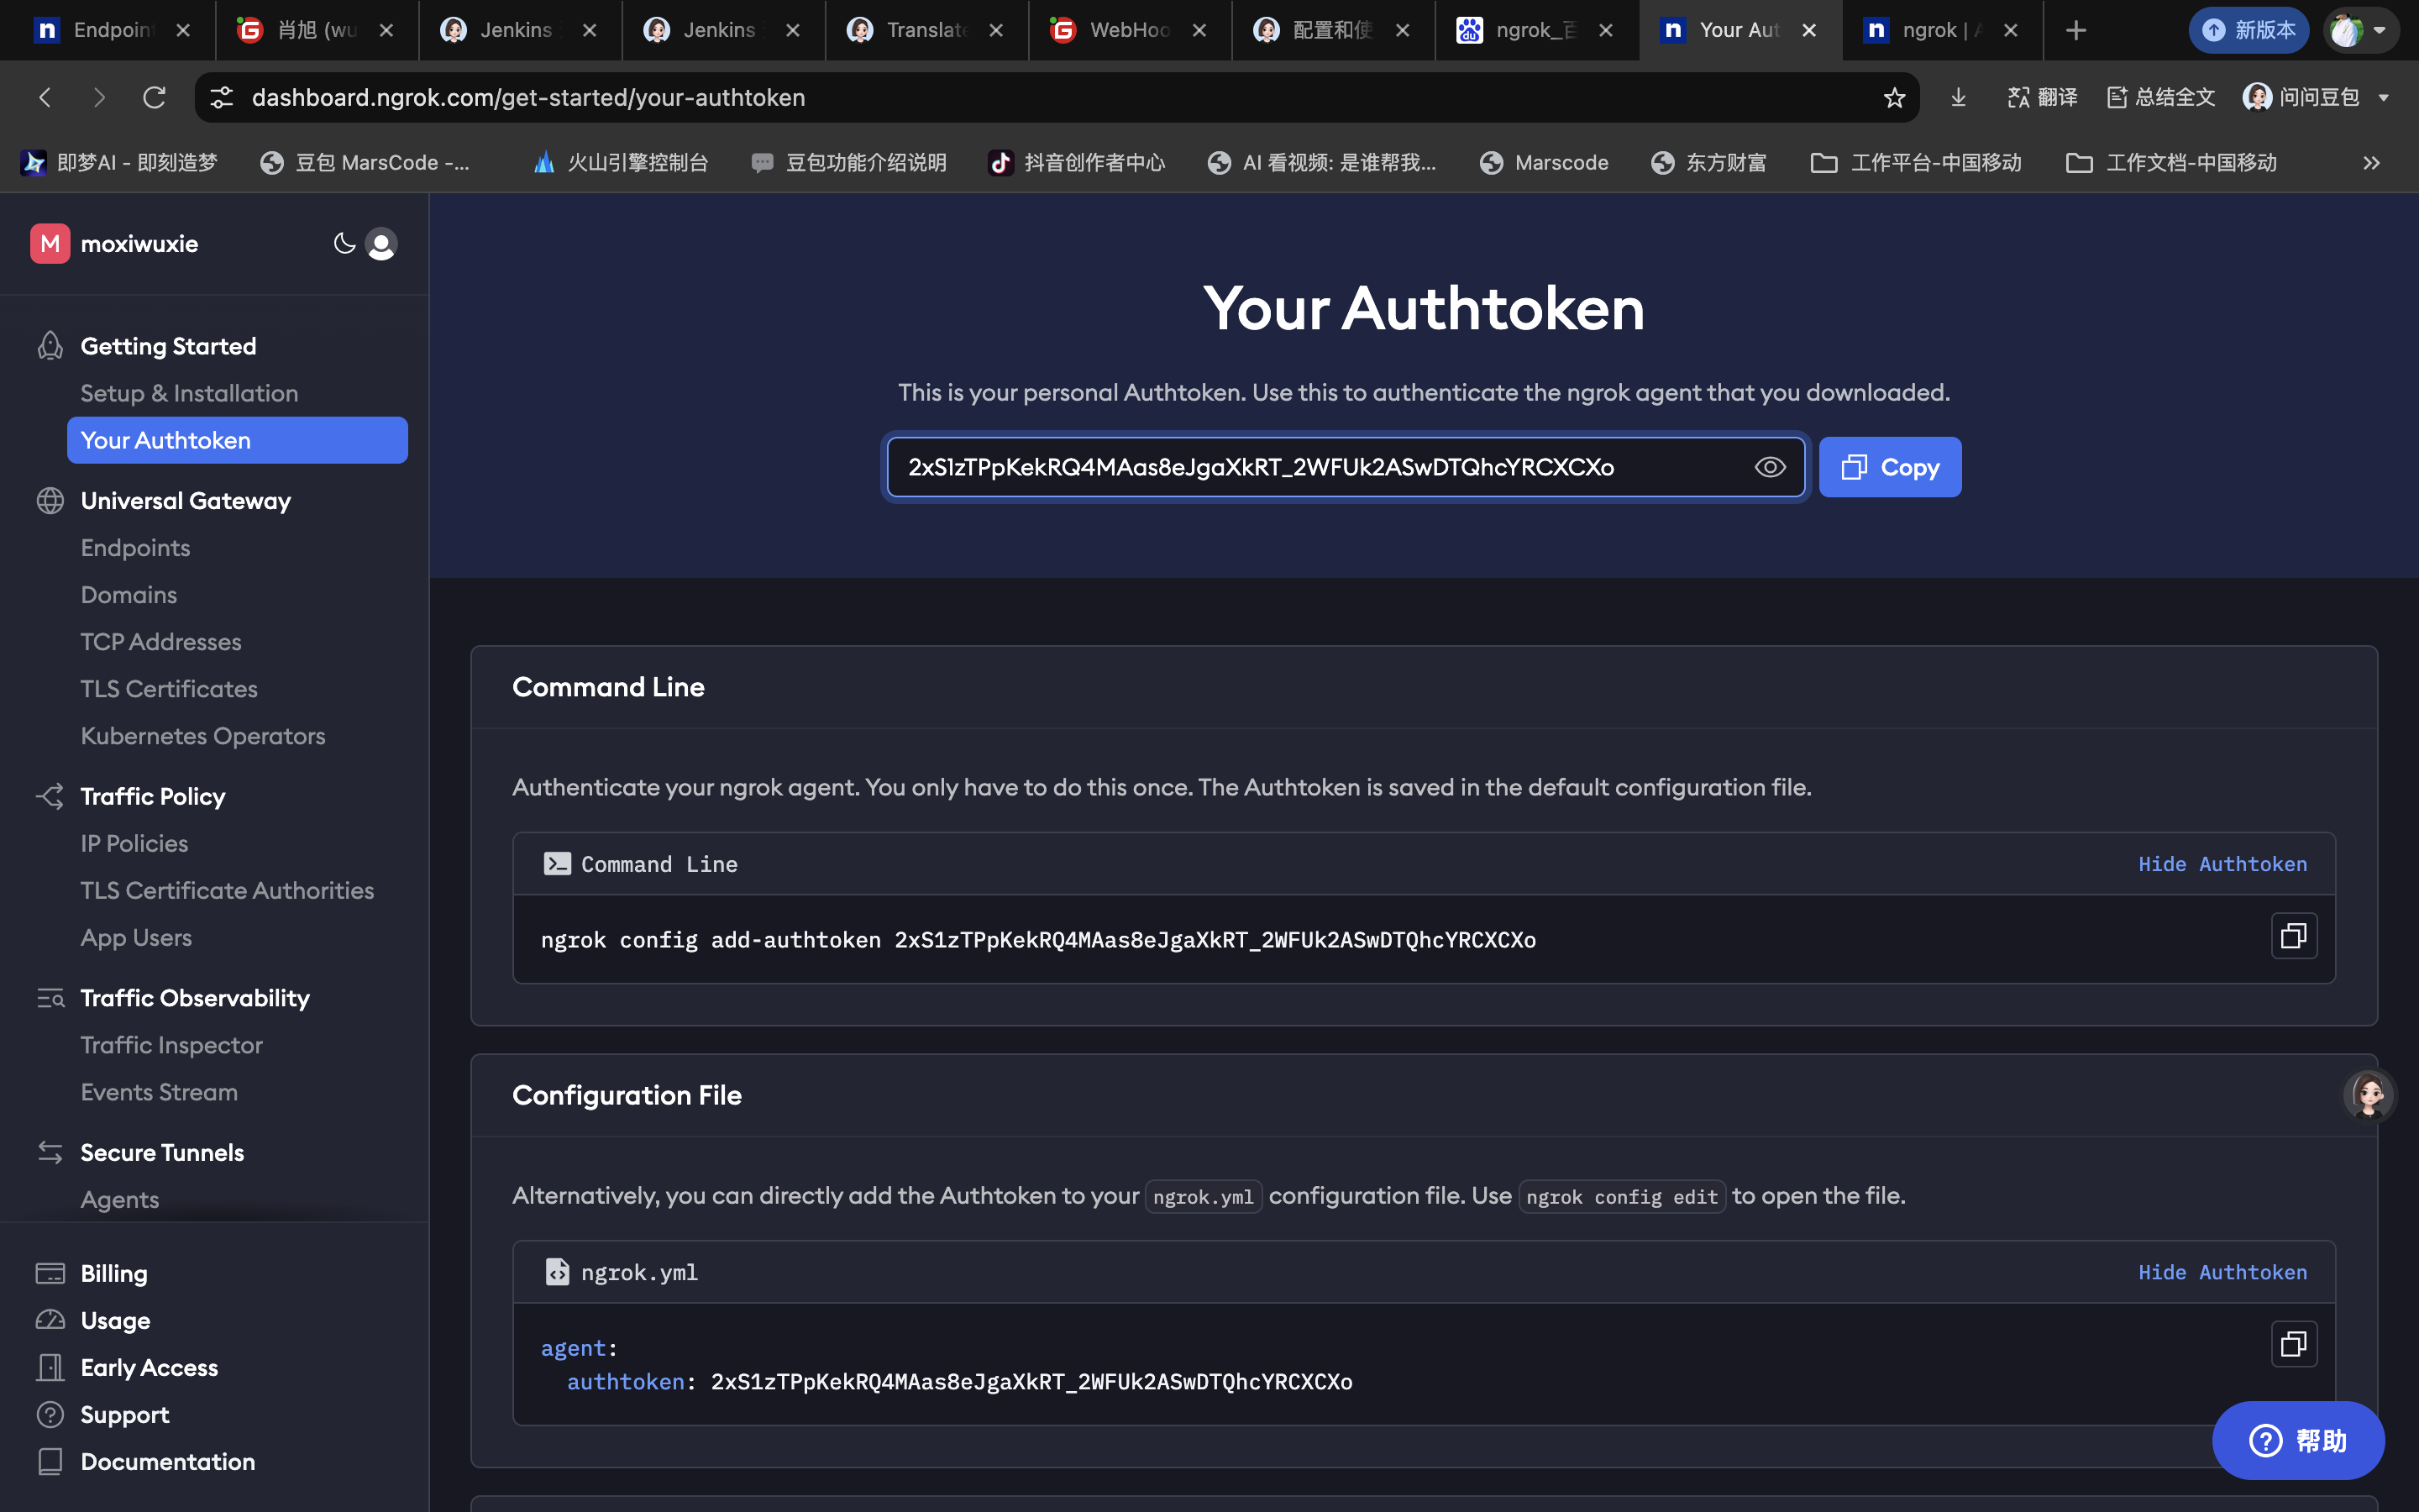Copy the ngrok.yml config snippet icon
The width and height of the screenshot is (2419, 1512).
2293,1344
